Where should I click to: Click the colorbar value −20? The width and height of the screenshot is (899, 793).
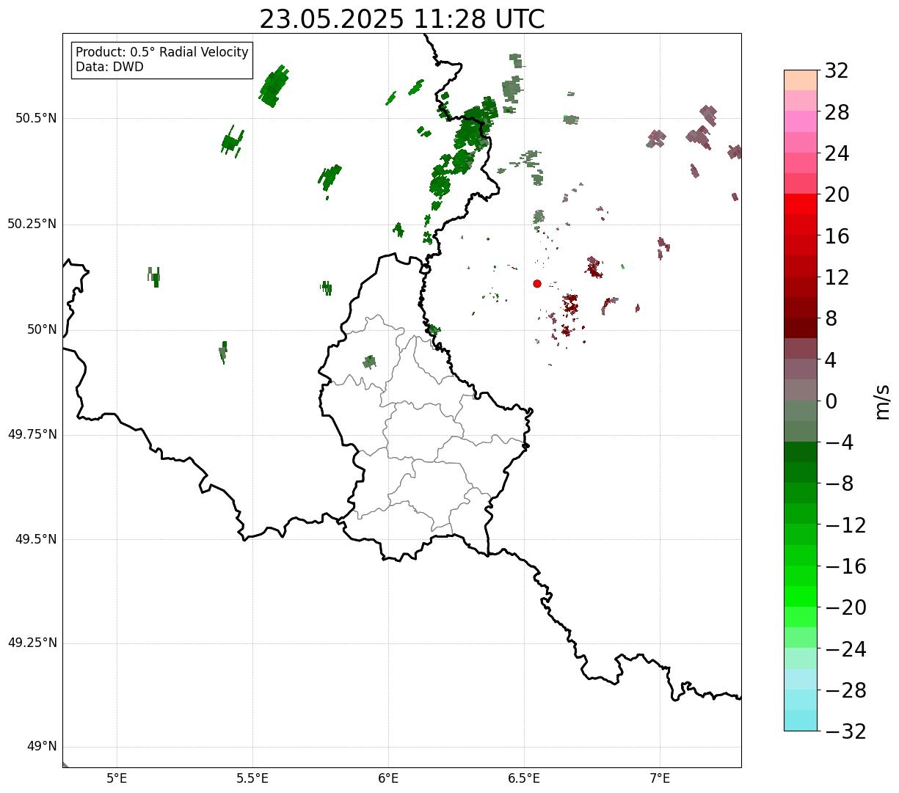pos(845,608)
